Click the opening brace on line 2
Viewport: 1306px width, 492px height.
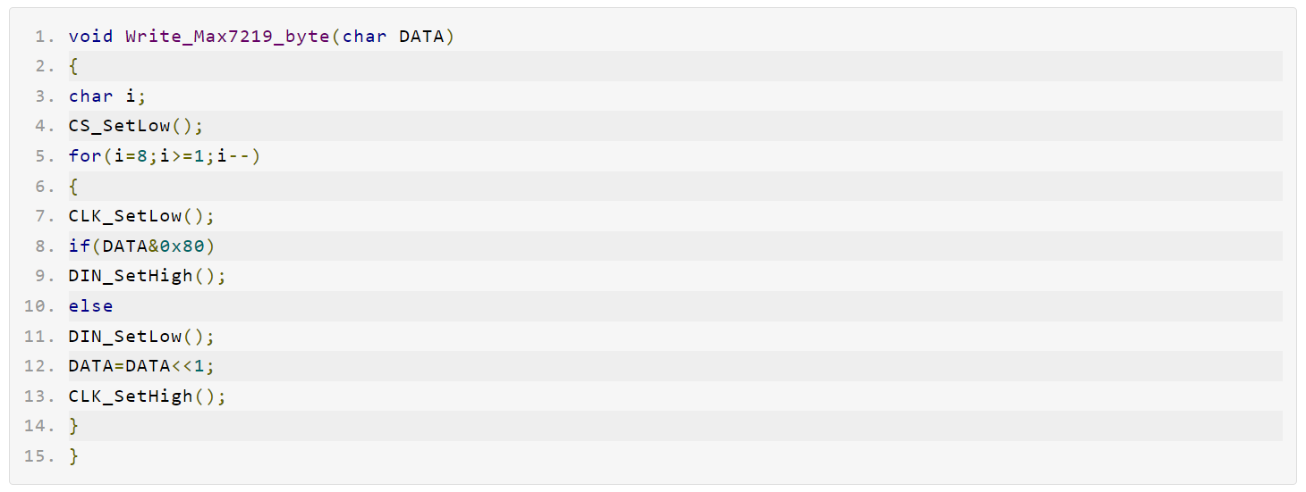(73, 66)
